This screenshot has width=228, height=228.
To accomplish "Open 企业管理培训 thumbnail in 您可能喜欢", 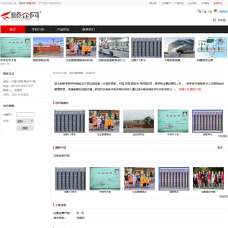I will click(x=104, y=121).
